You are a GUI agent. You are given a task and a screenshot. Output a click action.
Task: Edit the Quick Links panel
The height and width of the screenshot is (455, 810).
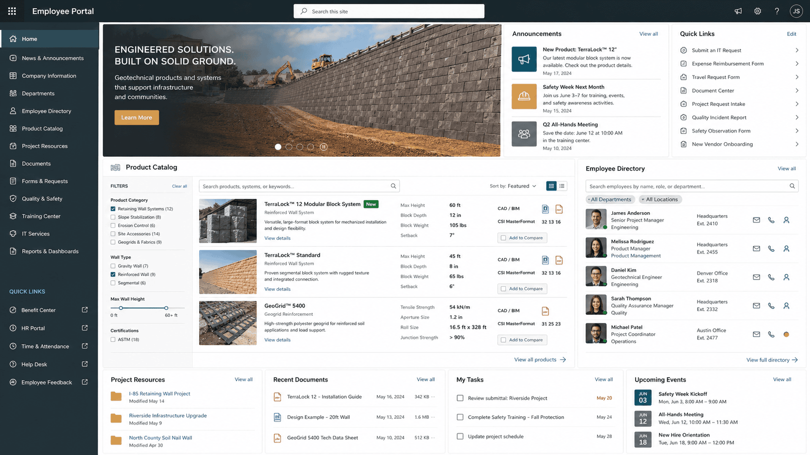click(x=792, y=34)
